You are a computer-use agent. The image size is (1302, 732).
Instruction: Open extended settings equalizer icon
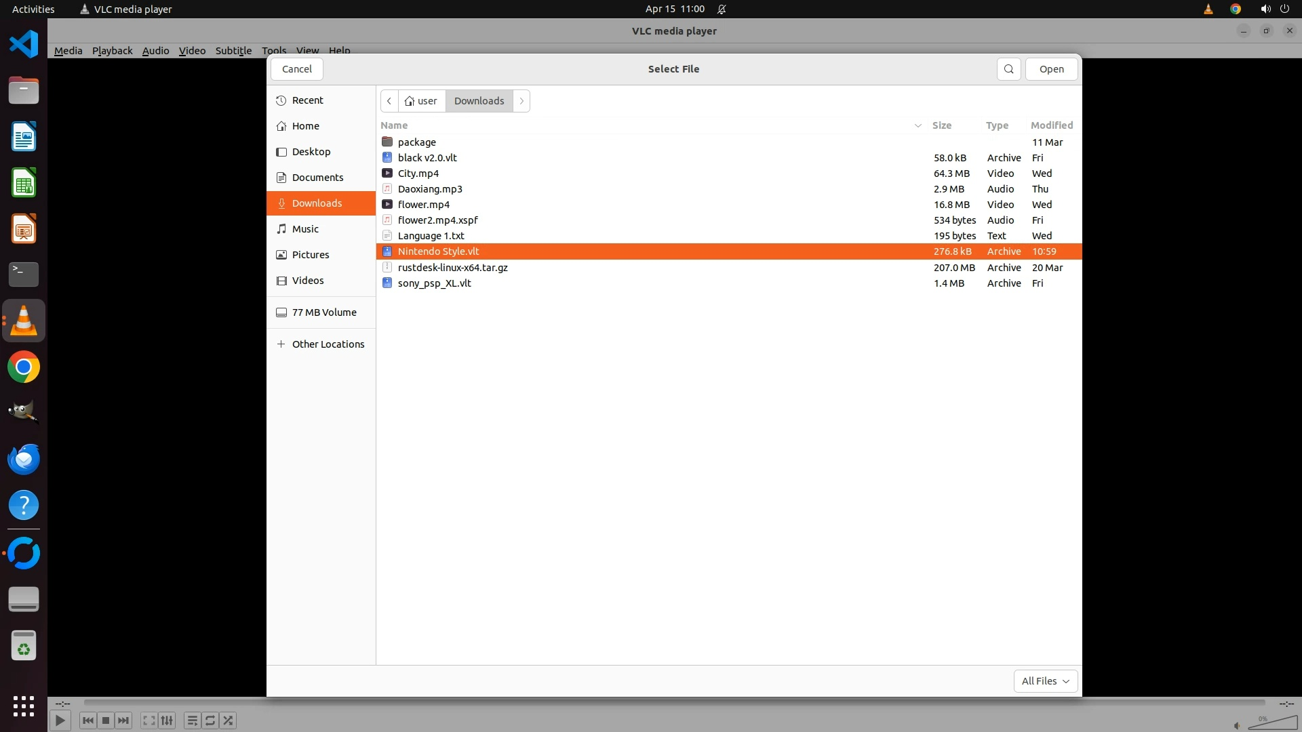point(167,720)
